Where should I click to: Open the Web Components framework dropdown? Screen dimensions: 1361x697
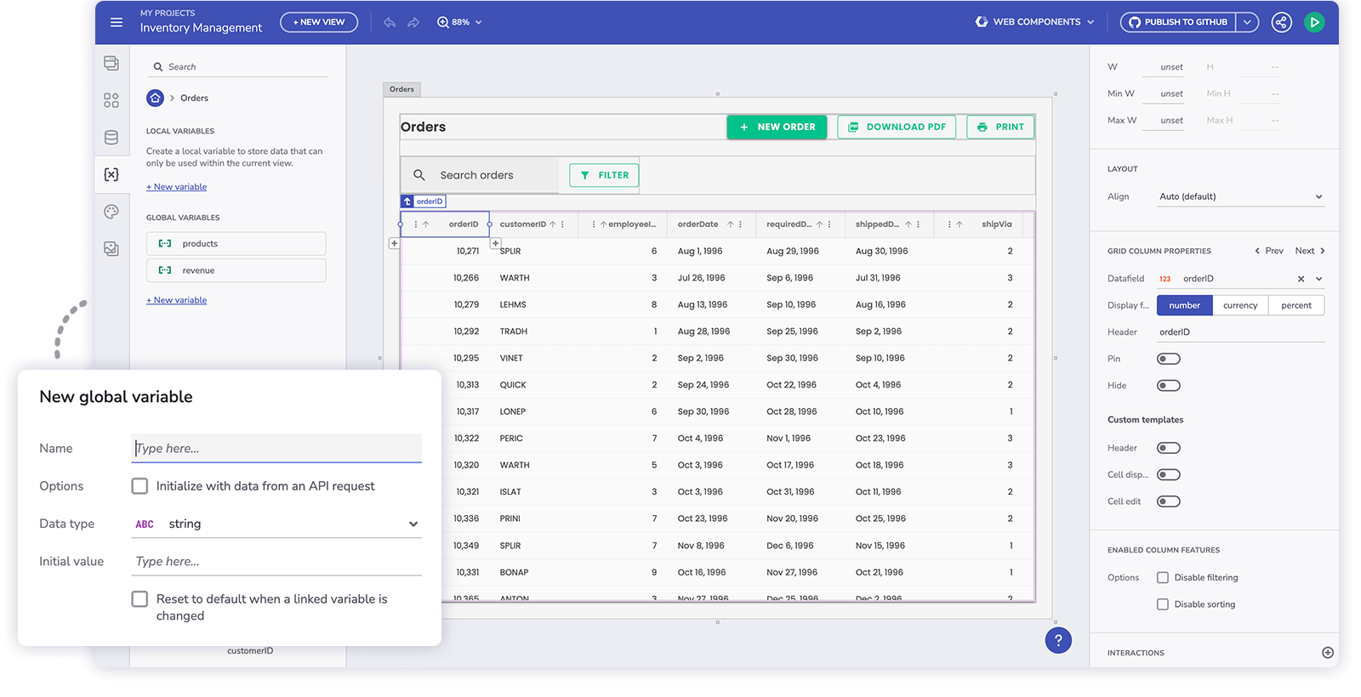click(x=1035, y=22)
